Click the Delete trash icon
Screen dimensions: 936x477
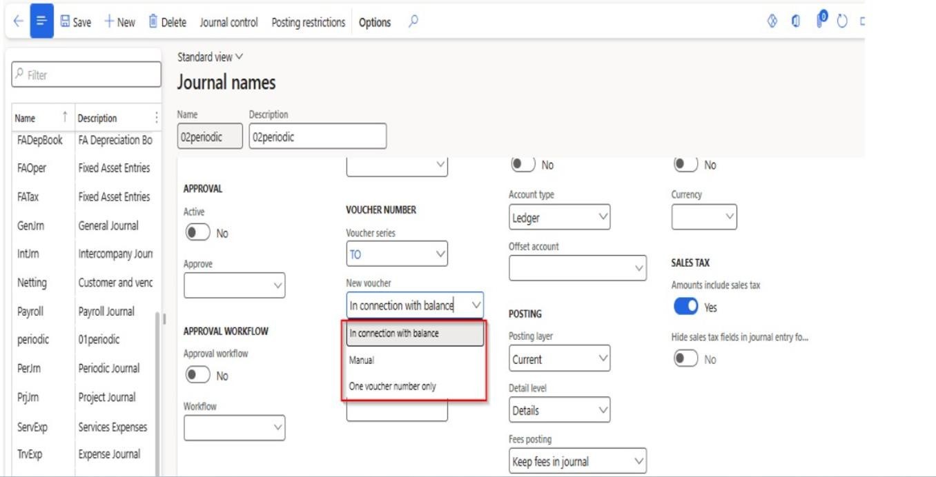coord(153,22)
